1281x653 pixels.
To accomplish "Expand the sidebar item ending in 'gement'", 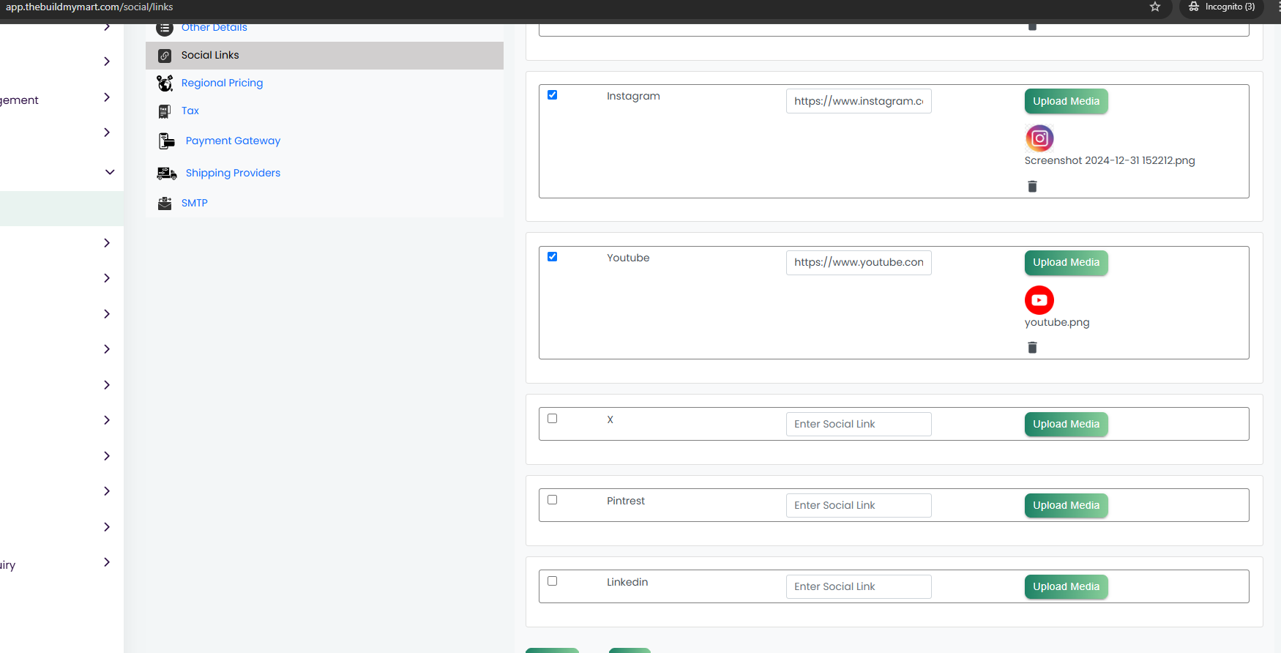I will [107, 97].
